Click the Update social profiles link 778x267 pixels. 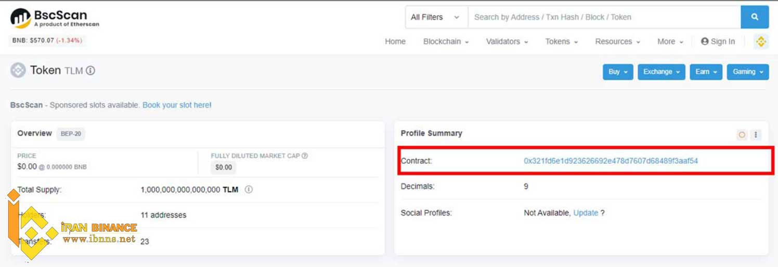(x=586, y=213)
